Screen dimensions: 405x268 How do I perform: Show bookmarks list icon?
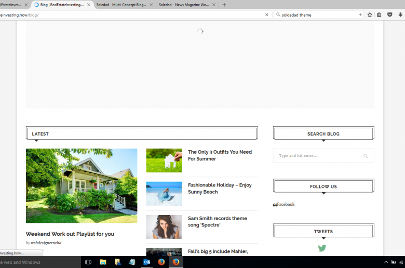point(379,15)
